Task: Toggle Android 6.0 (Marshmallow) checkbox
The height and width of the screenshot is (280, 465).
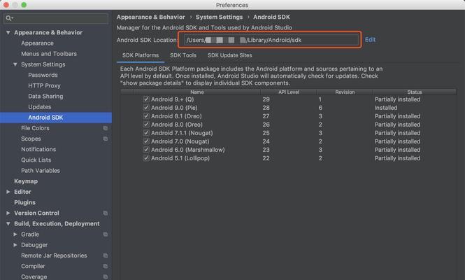Action: tap(146, 150)
